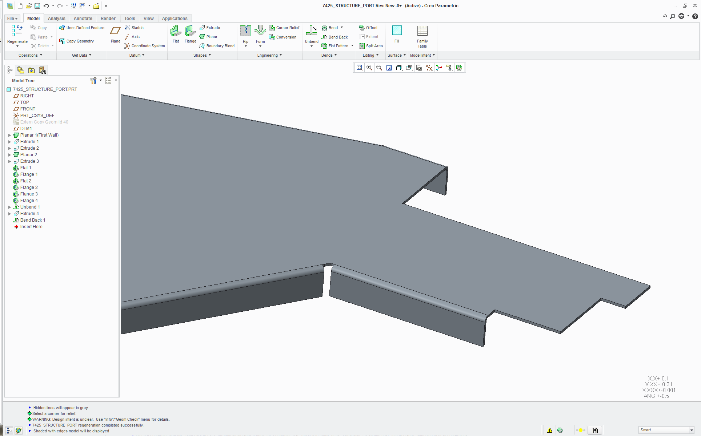Expand the Extrude 1 feature
Viewport: 701px width, 436px height.
10,142
